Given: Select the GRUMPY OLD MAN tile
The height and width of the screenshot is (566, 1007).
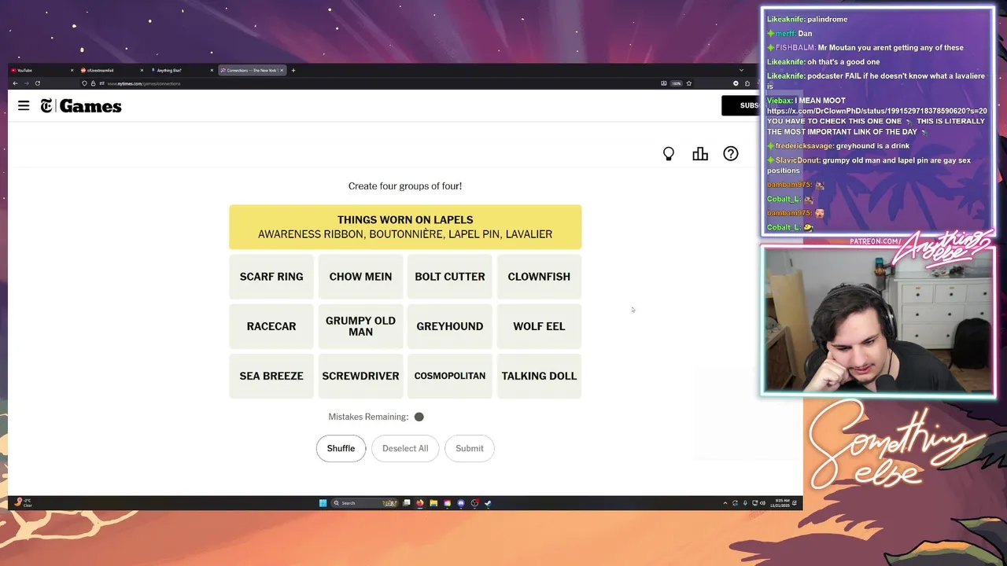Looking at the screenshot, I should pos(360,326).
